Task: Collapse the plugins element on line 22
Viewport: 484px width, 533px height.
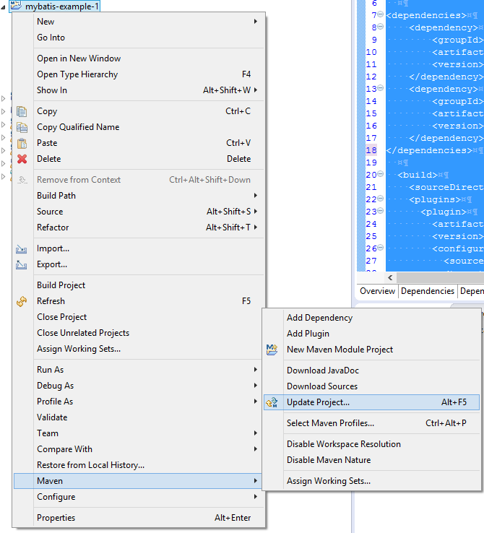Action: [x=381, y=199]
